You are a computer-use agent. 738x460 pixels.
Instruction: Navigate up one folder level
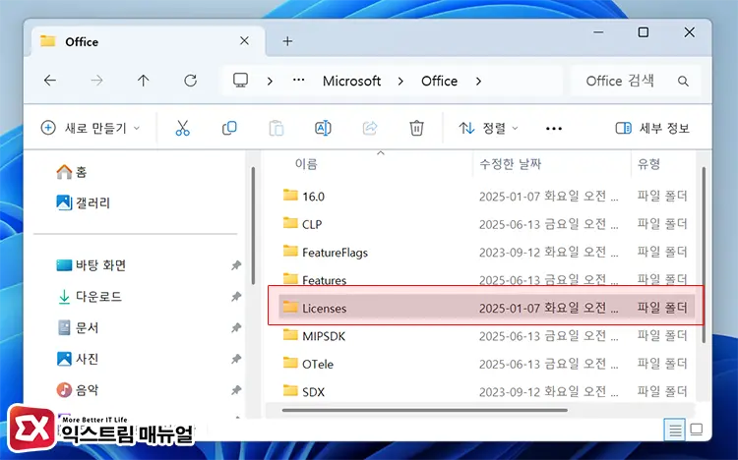(x=143, y=81)
